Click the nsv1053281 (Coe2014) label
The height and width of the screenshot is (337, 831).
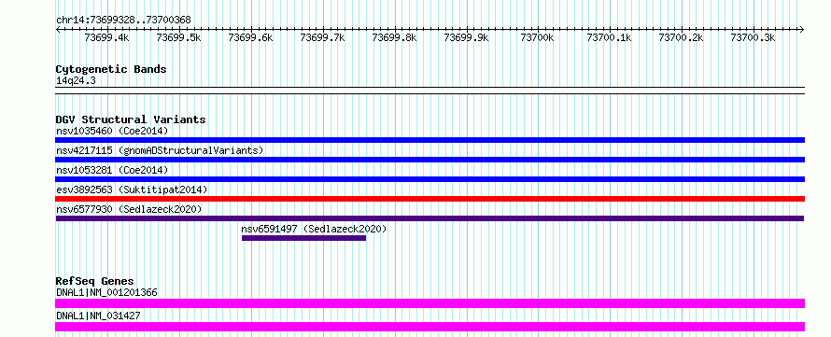[112, 170]
